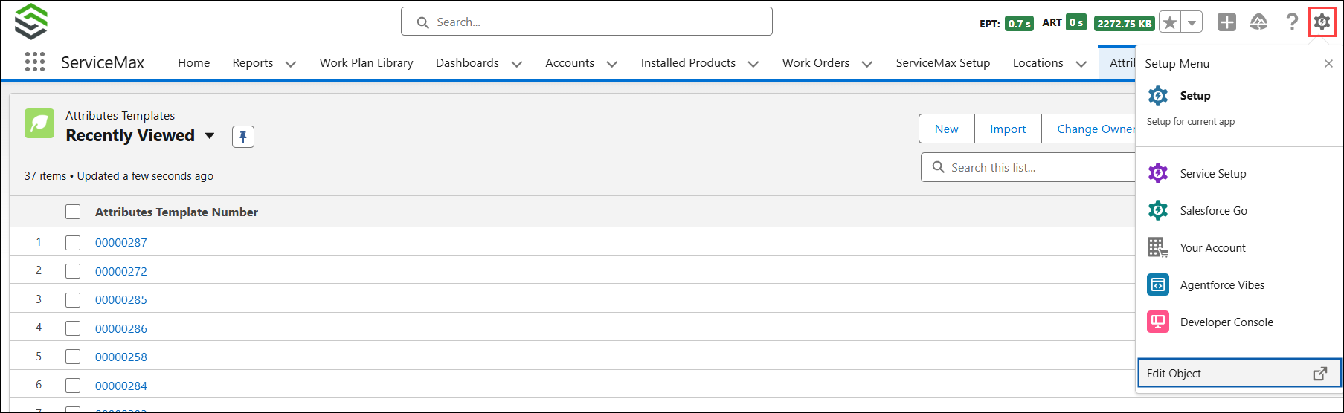Open the Work Orders tab
The image size is (1344, 413).
pos(816,63)
